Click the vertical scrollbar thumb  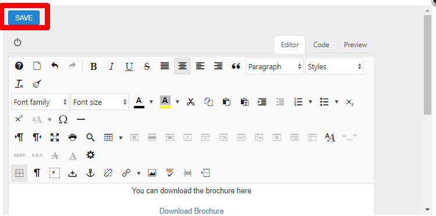(427, 65)
